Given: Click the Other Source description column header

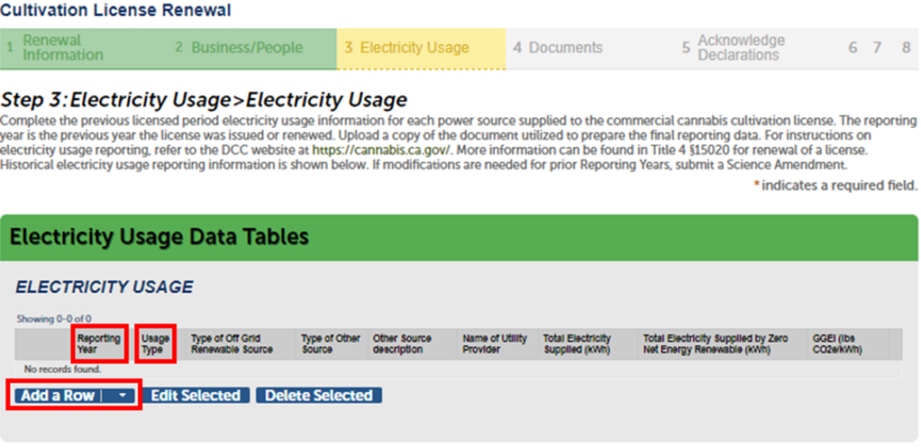Looking at the screenshot, I should pyautogui.click(x=402, y=344).
